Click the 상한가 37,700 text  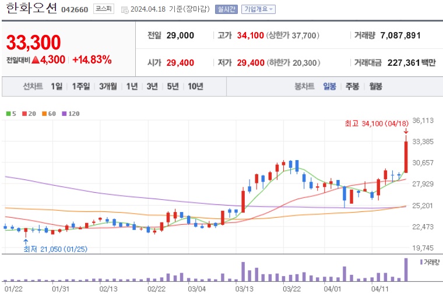click(293, 36)
